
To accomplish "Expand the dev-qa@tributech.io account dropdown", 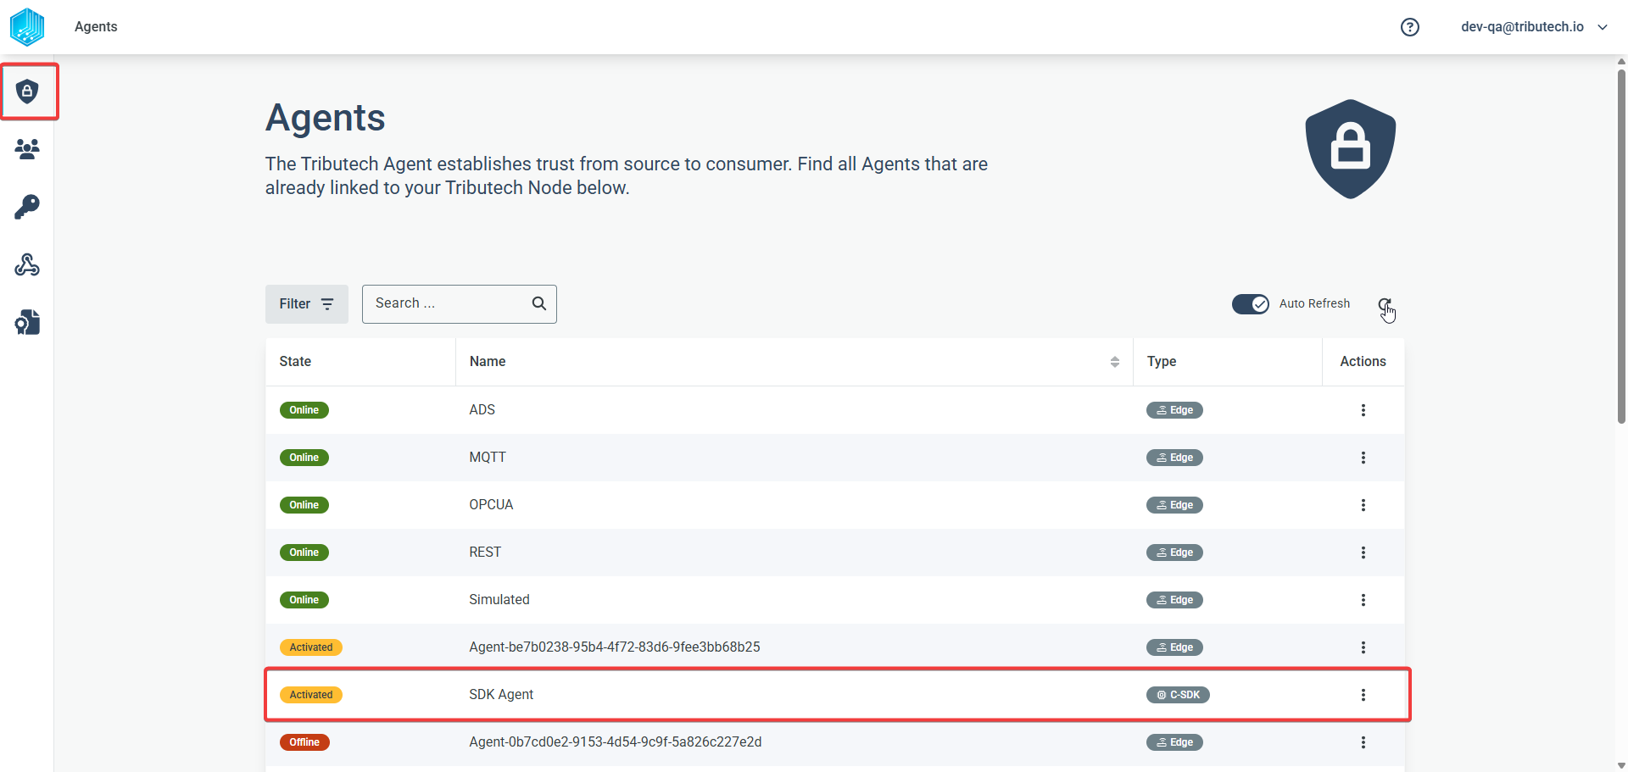I will pyautogui.click(x=1534, y=27).
